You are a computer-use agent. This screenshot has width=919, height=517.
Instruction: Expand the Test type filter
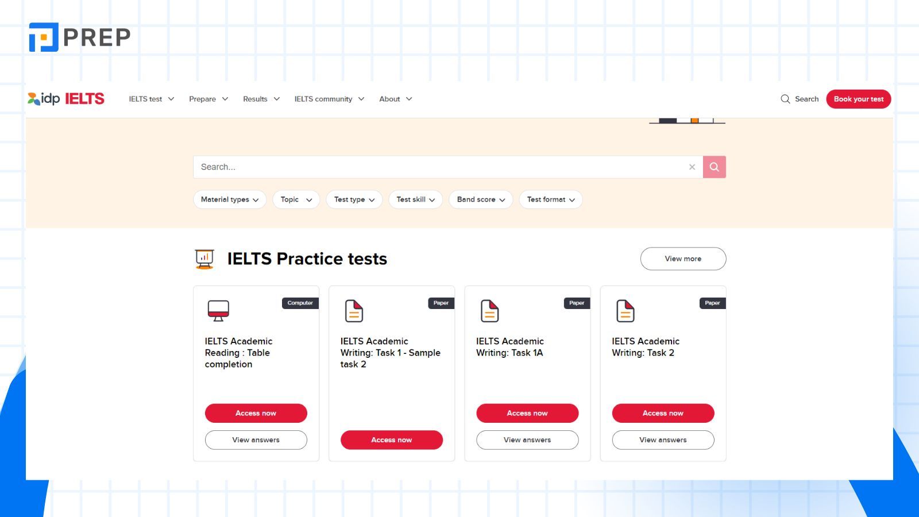(354, 199)
